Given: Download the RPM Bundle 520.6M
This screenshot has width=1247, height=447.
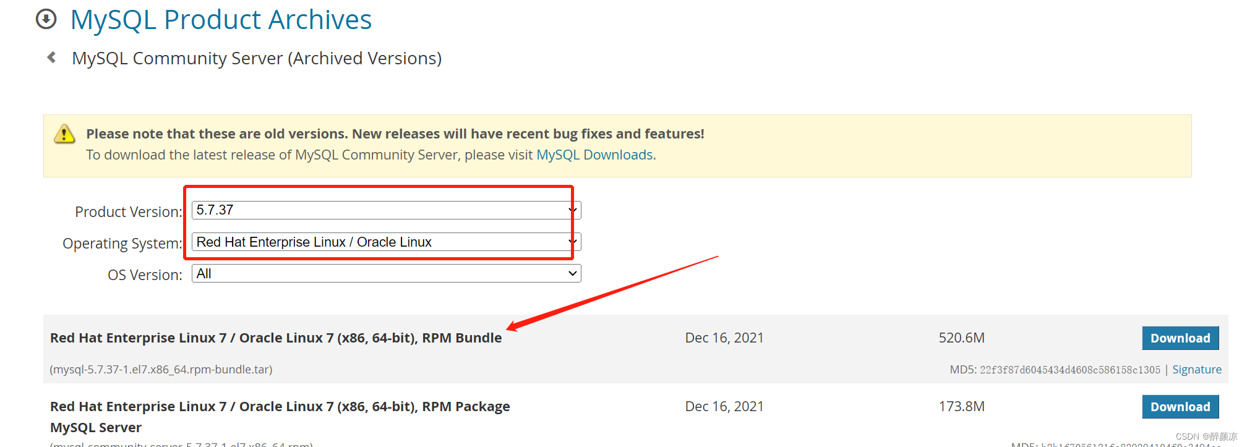Looking at the screenshot, I should (x=1180, y=338).
